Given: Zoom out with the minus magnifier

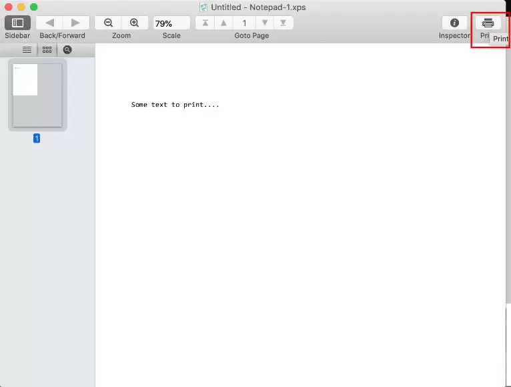Looking at the screenshot, I should tap(108, 23).
